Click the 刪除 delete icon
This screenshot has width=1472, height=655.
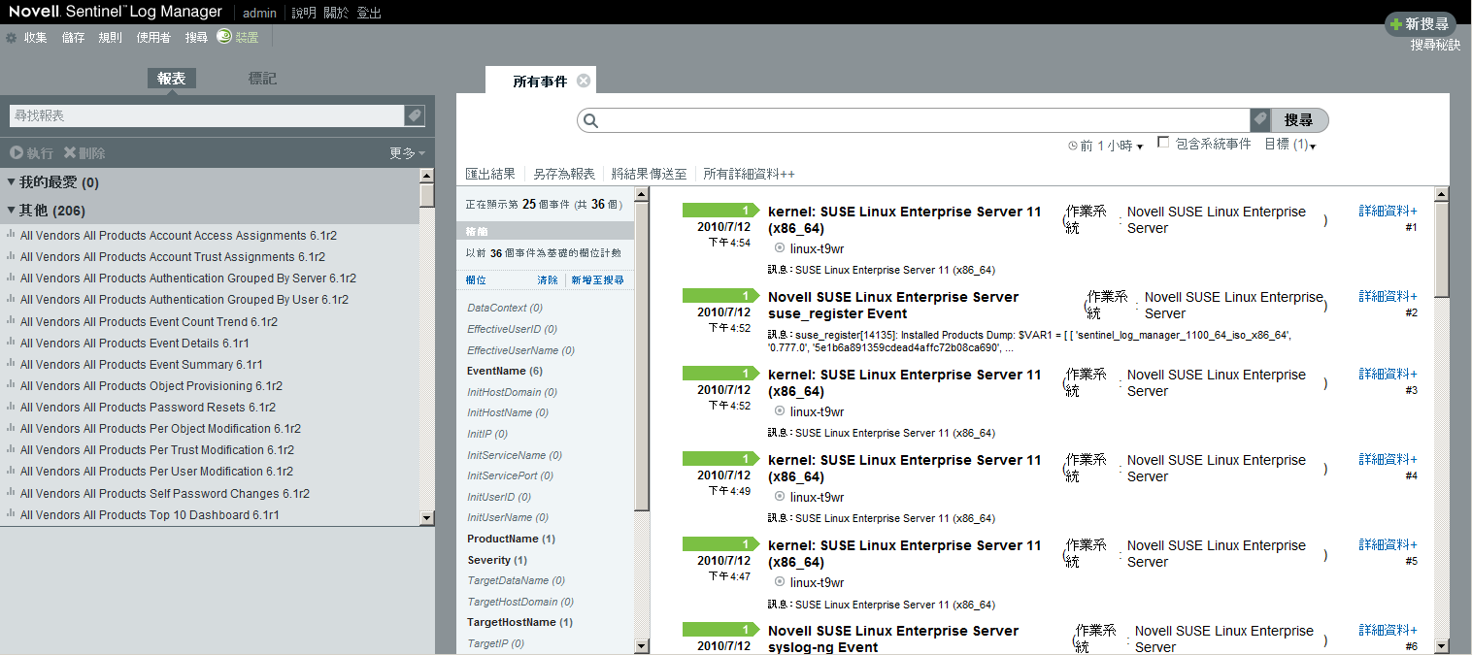(70, 153)
